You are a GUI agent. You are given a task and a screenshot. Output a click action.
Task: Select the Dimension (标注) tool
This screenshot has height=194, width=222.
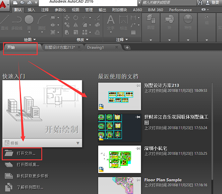pos(124,23)
